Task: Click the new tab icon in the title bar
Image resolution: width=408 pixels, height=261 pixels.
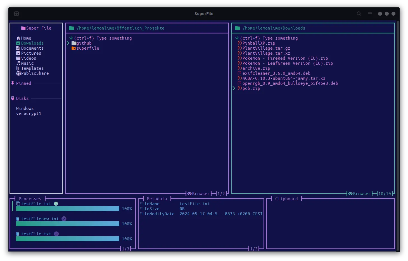Action: click(16, 13)
